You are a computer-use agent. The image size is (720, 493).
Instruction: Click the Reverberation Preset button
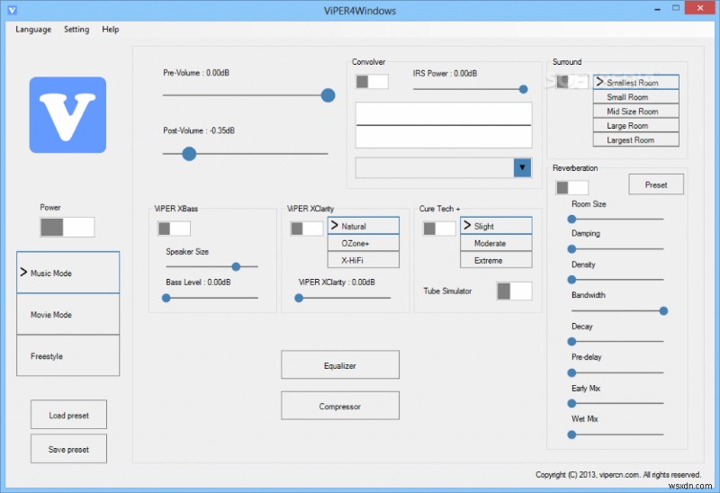coord(656,184)
